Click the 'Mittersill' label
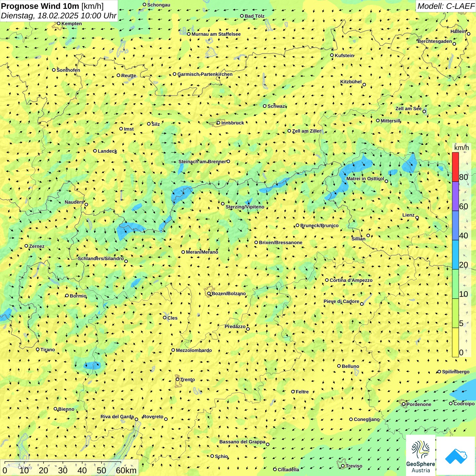The height and width of the screenshot is (476, 476). point(391,121)
